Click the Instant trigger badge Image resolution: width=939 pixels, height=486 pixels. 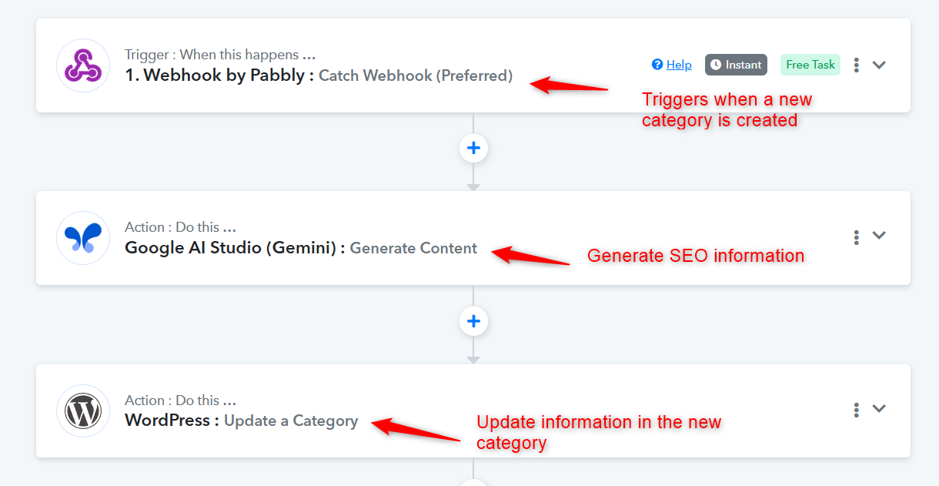pyautogui.click(x=736, y=65)
